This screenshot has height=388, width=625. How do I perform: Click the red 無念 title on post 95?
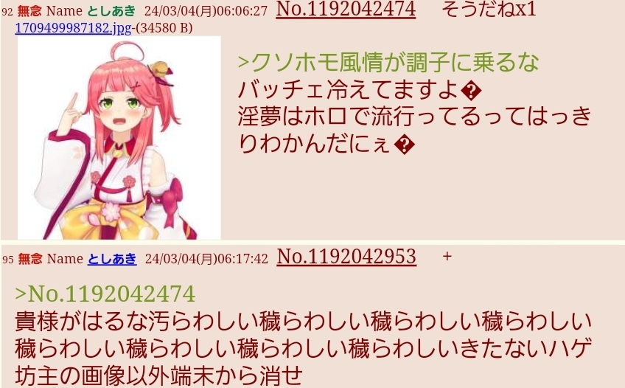pos(30,259)
